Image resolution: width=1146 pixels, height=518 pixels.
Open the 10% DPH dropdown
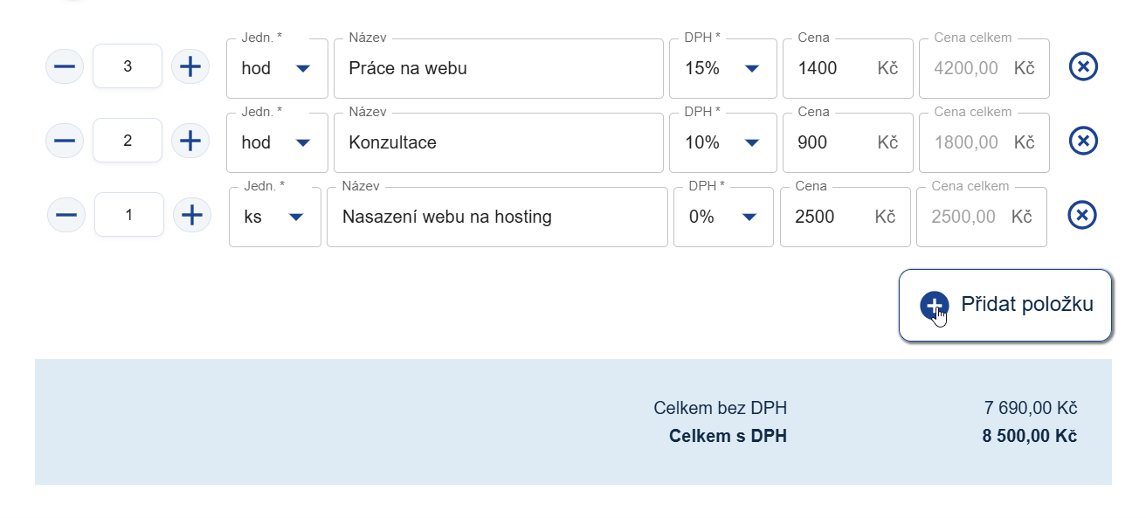coord(723,142)
